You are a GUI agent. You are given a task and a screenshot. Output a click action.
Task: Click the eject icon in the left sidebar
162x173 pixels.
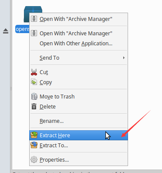6,31
